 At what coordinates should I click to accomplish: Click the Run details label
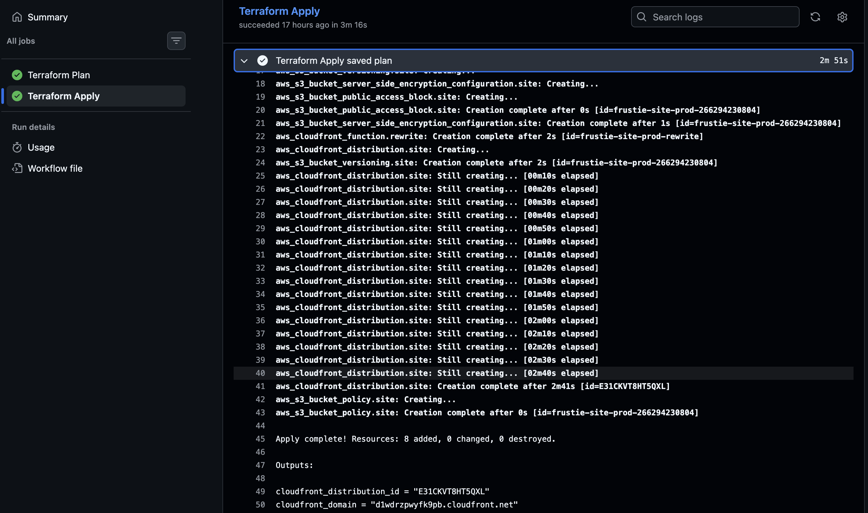(33, 127)
